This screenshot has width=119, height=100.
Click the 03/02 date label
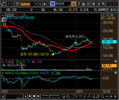tap(107, 91)
